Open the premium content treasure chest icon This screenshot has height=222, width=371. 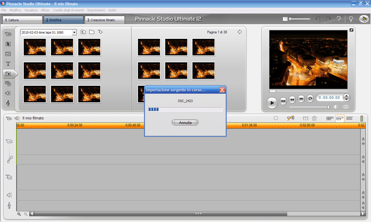tap(364, 19)
